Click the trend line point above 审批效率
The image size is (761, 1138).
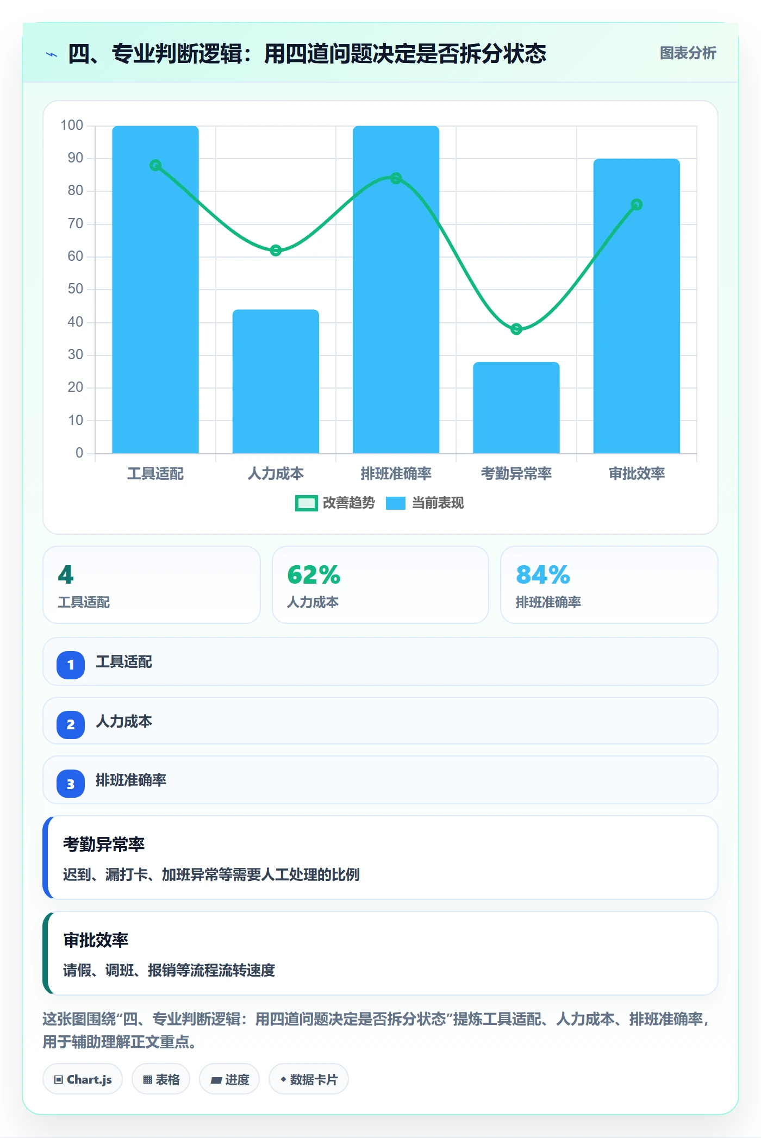tap(637, 204)
